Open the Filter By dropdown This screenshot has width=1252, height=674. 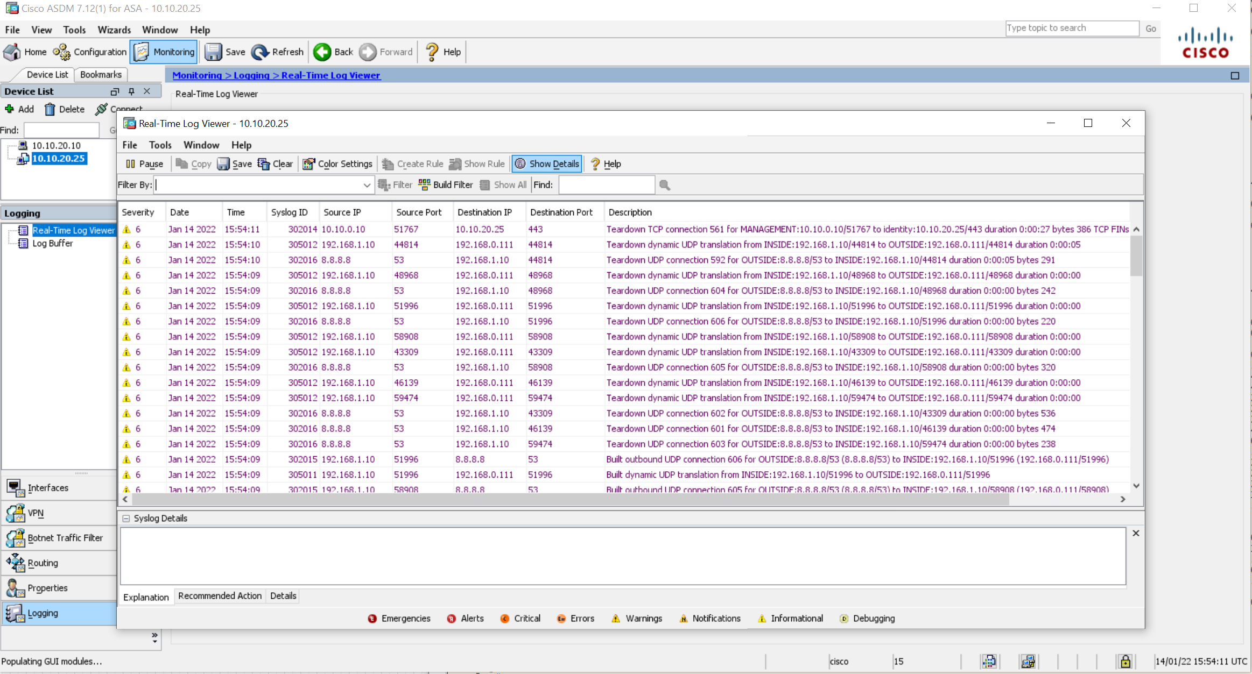[x=366, y=185]
